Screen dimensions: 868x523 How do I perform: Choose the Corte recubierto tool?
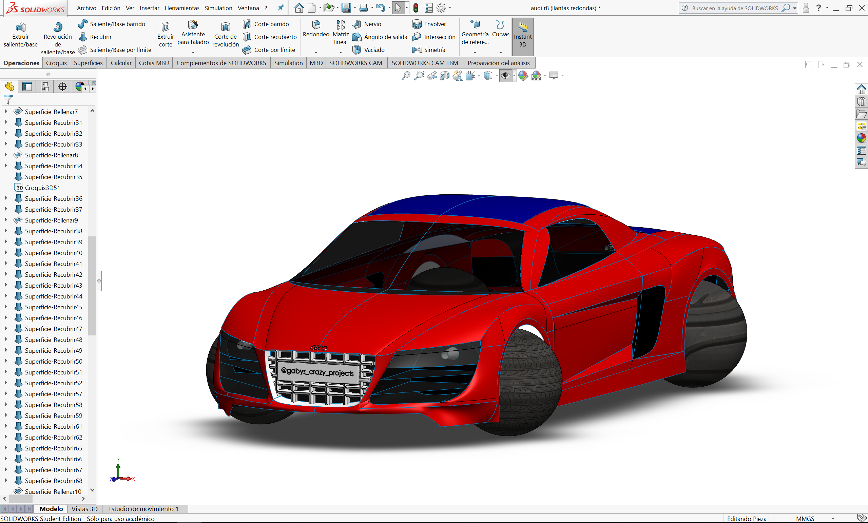(x=270, y=37)
